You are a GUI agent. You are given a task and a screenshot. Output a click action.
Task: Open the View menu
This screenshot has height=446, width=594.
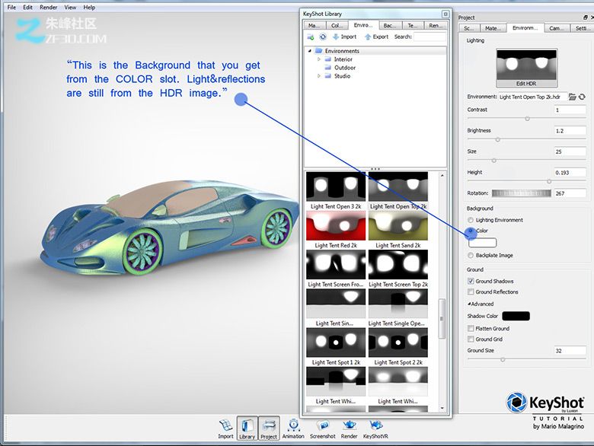(70, 7)
